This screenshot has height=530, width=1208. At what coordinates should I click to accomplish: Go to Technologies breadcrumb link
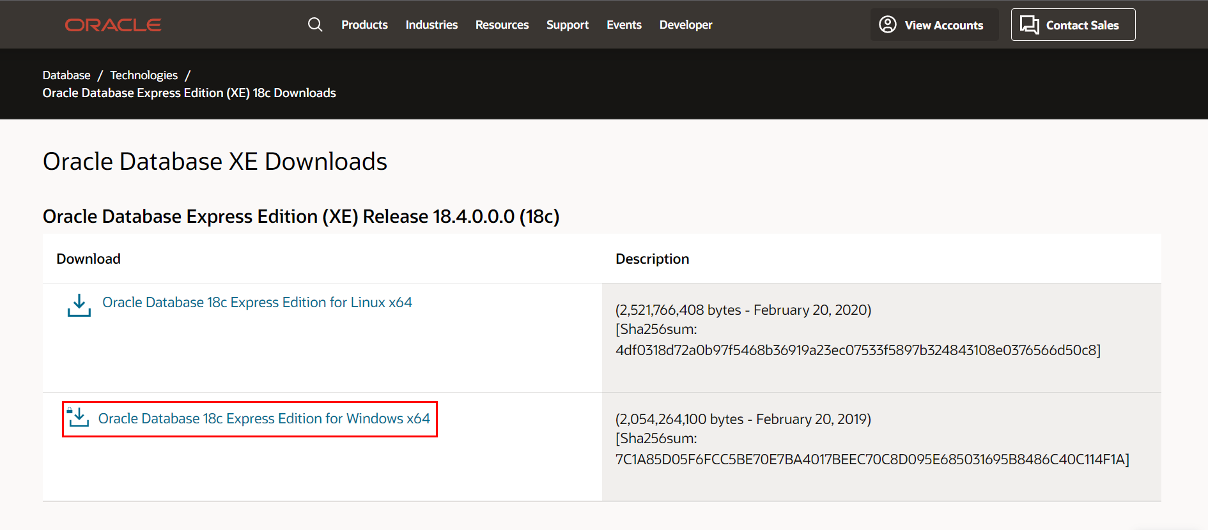point(144,75)
